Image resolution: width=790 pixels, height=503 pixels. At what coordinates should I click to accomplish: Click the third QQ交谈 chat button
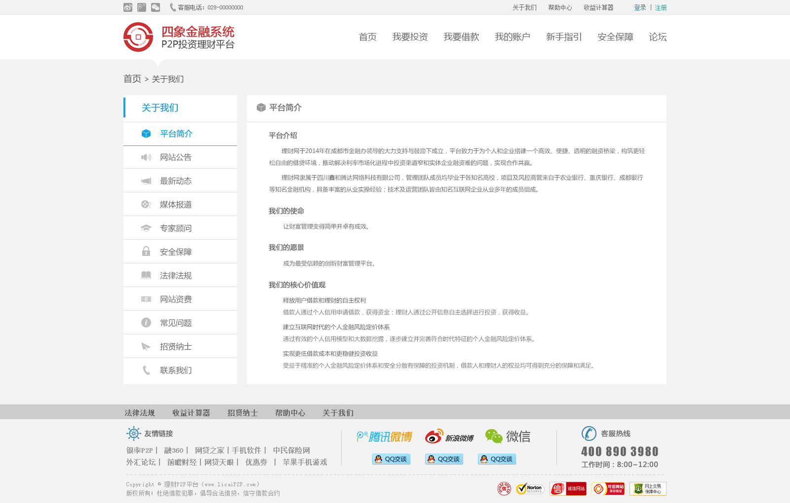(x=497, y=459)
